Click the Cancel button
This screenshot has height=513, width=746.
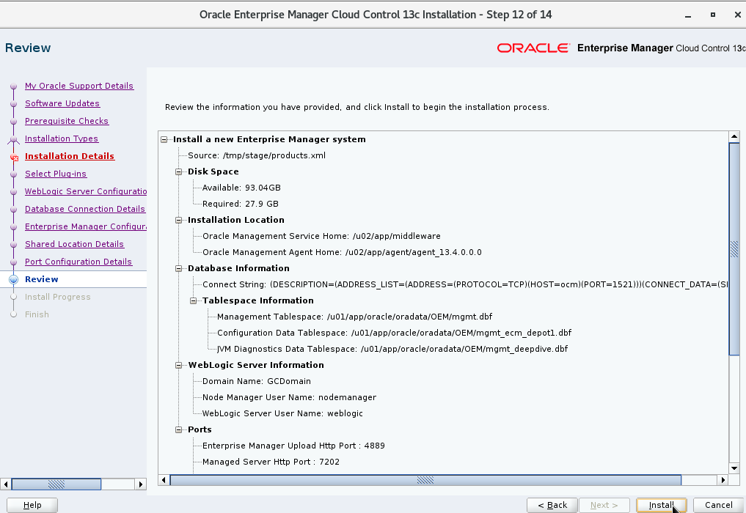click(718, 505)
